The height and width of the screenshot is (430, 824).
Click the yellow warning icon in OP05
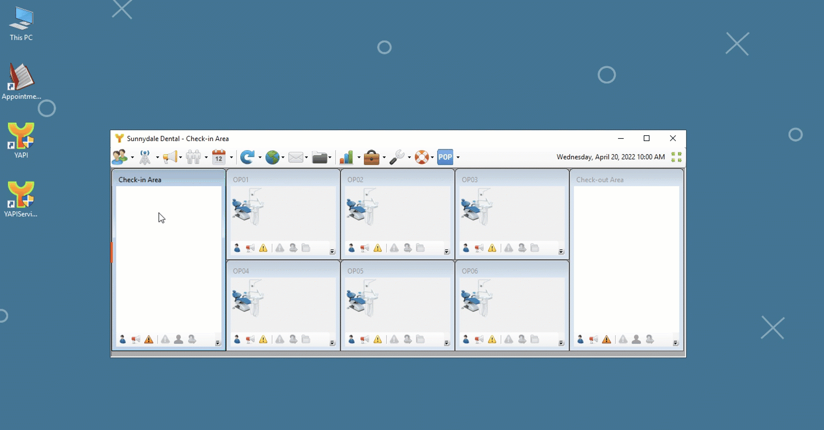(378, 339)
